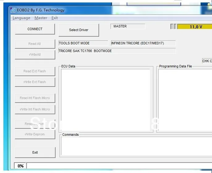212x173 pixels.
Task: Click the Select Driver button
Action: pyautogui.click(x=79, y=30)
